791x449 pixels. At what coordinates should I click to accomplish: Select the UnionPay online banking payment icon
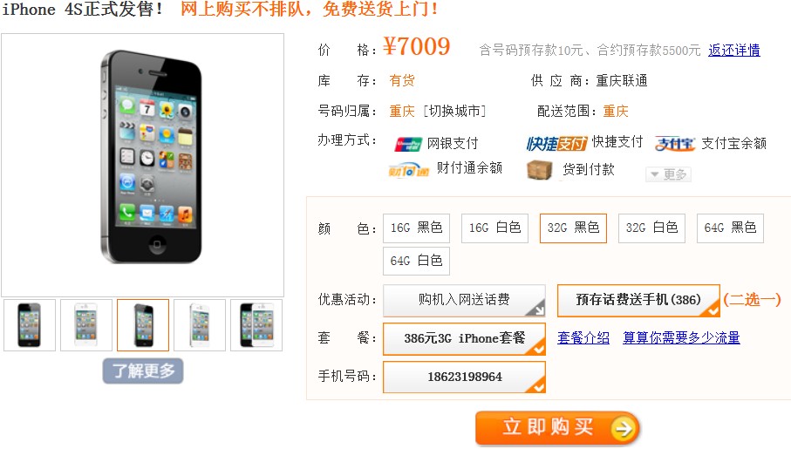407,144
